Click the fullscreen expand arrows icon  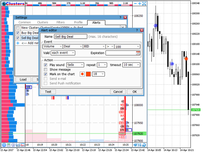coord(144,4)
